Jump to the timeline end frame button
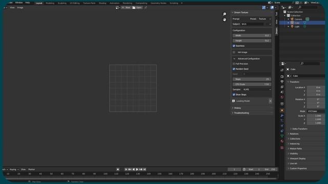The height and width of the screenshot is (184, 328). coord(145,169)
